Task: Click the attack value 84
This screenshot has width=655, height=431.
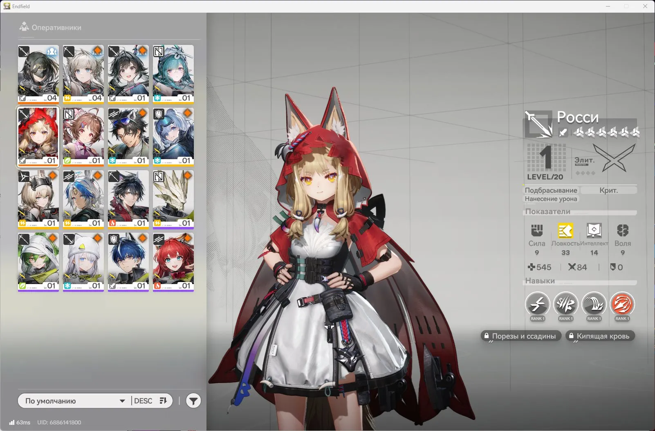Action: click(x=577, y=267)
